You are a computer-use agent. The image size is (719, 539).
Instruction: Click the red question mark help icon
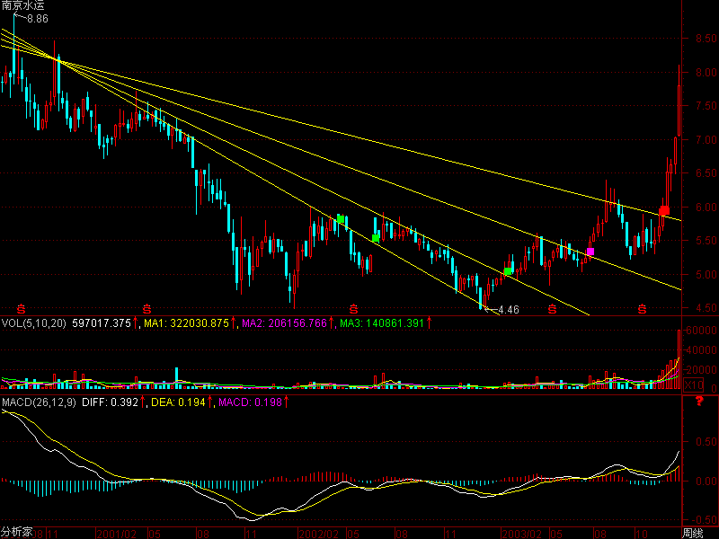(x=697, y=402)
